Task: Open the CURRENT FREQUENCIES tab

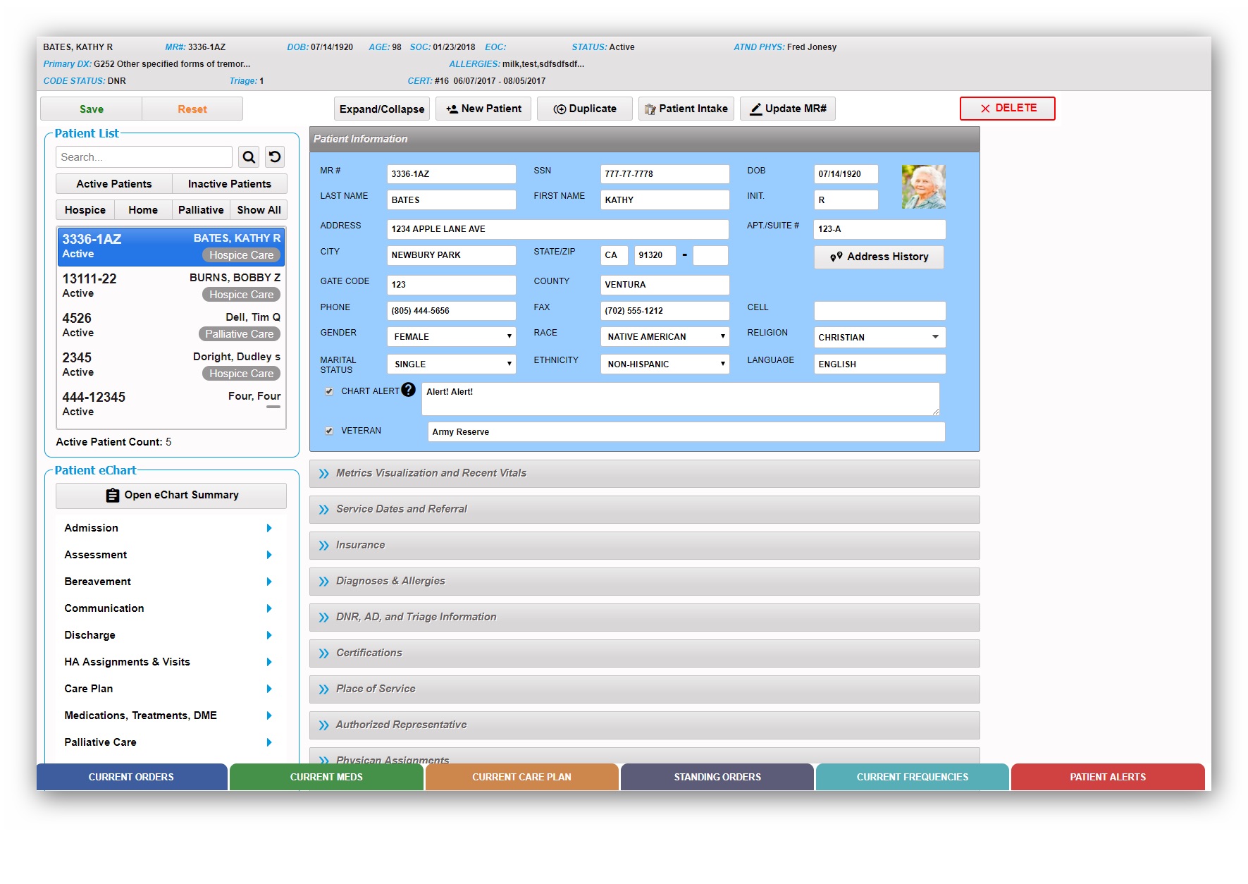Action: (913, 777)
